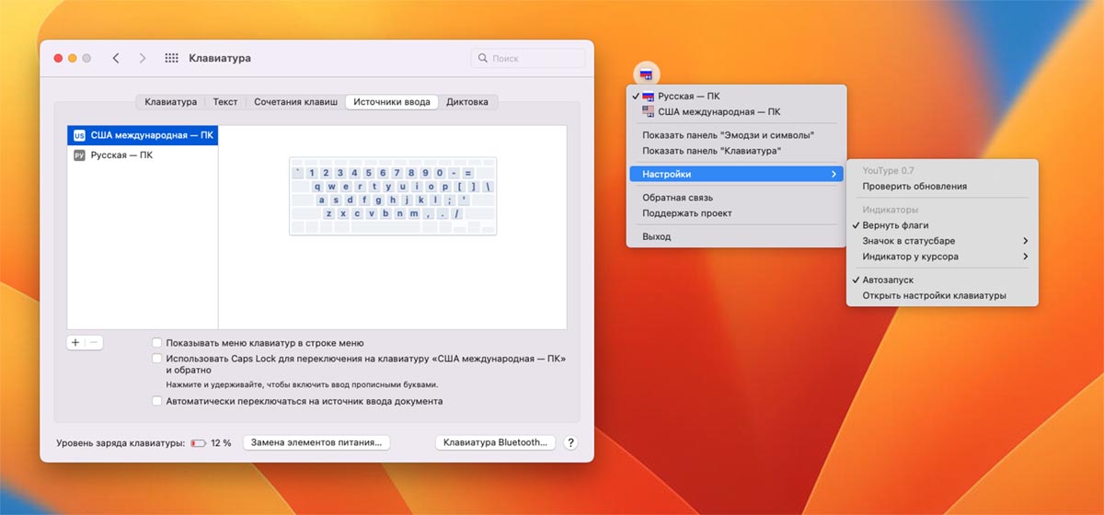Click the Поиск search field
Image resolution: width=1104 pixels, height=515 pixels.
528,58
